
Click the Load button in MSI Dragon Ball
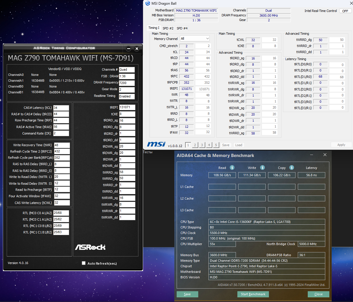click(239, 145)
